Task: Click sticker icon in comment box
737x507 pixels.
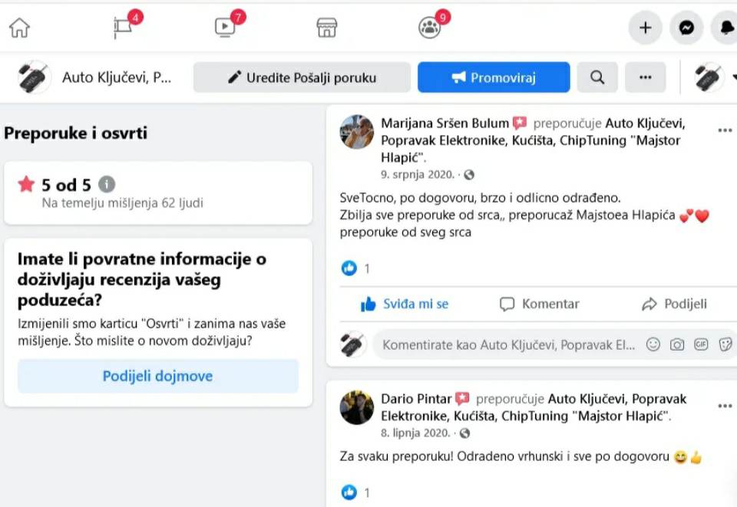Action: point(725,344)
